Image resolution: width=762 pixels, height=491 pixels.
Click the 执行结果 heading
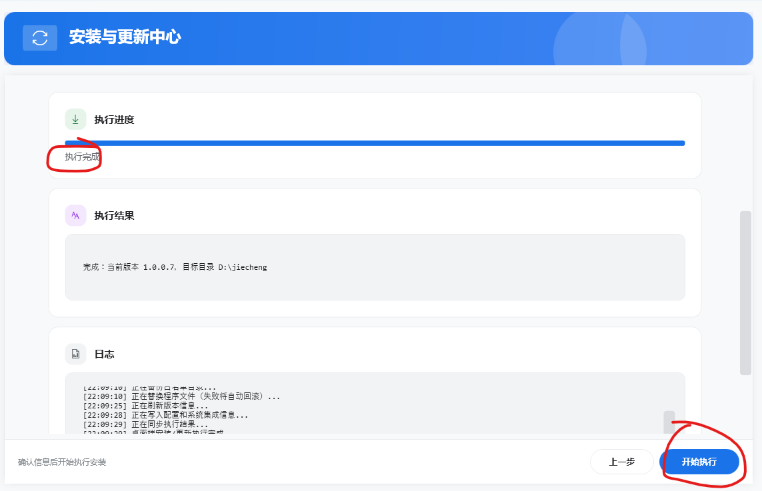pyautogui.click(x=114, y=216)
